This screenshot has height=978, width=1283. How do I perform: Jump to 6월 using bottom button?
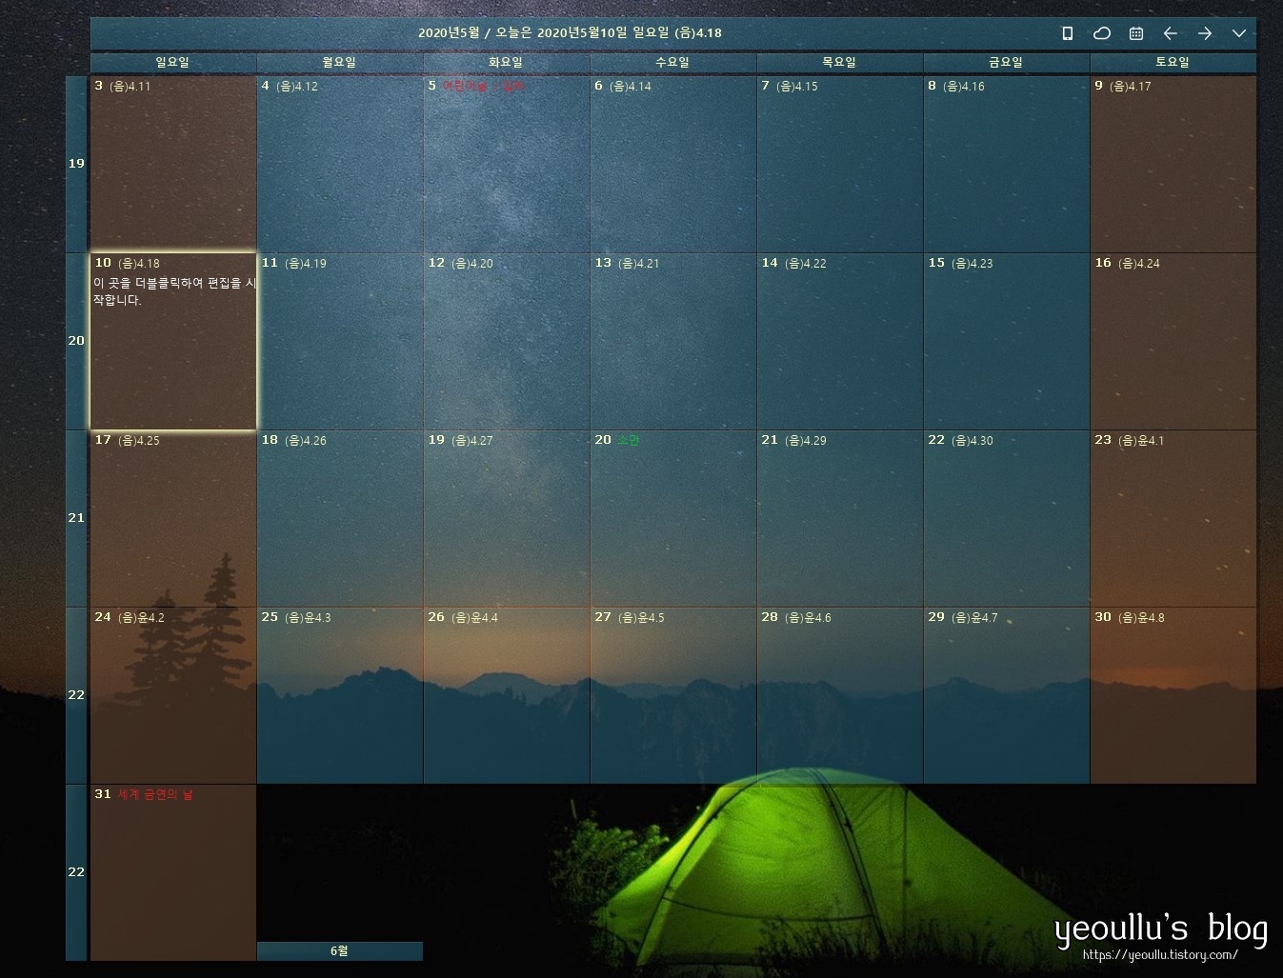[339, 951]
